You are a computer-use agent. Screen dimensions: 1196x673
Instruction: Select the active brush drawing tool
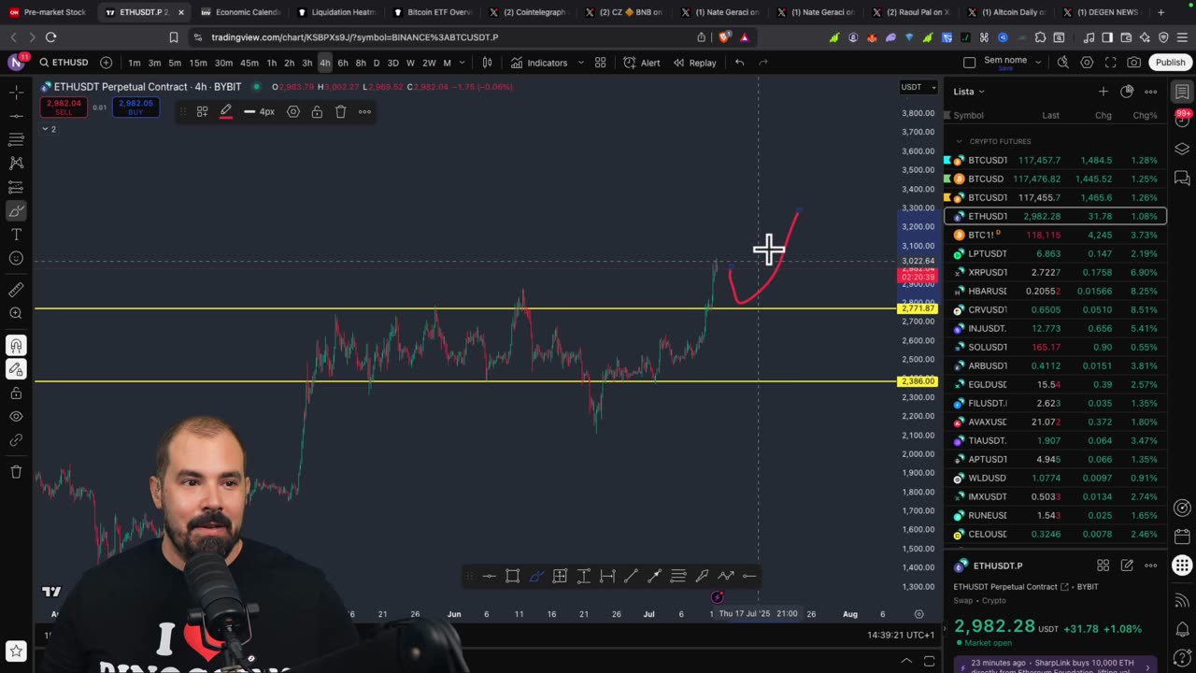coord(16,211)
